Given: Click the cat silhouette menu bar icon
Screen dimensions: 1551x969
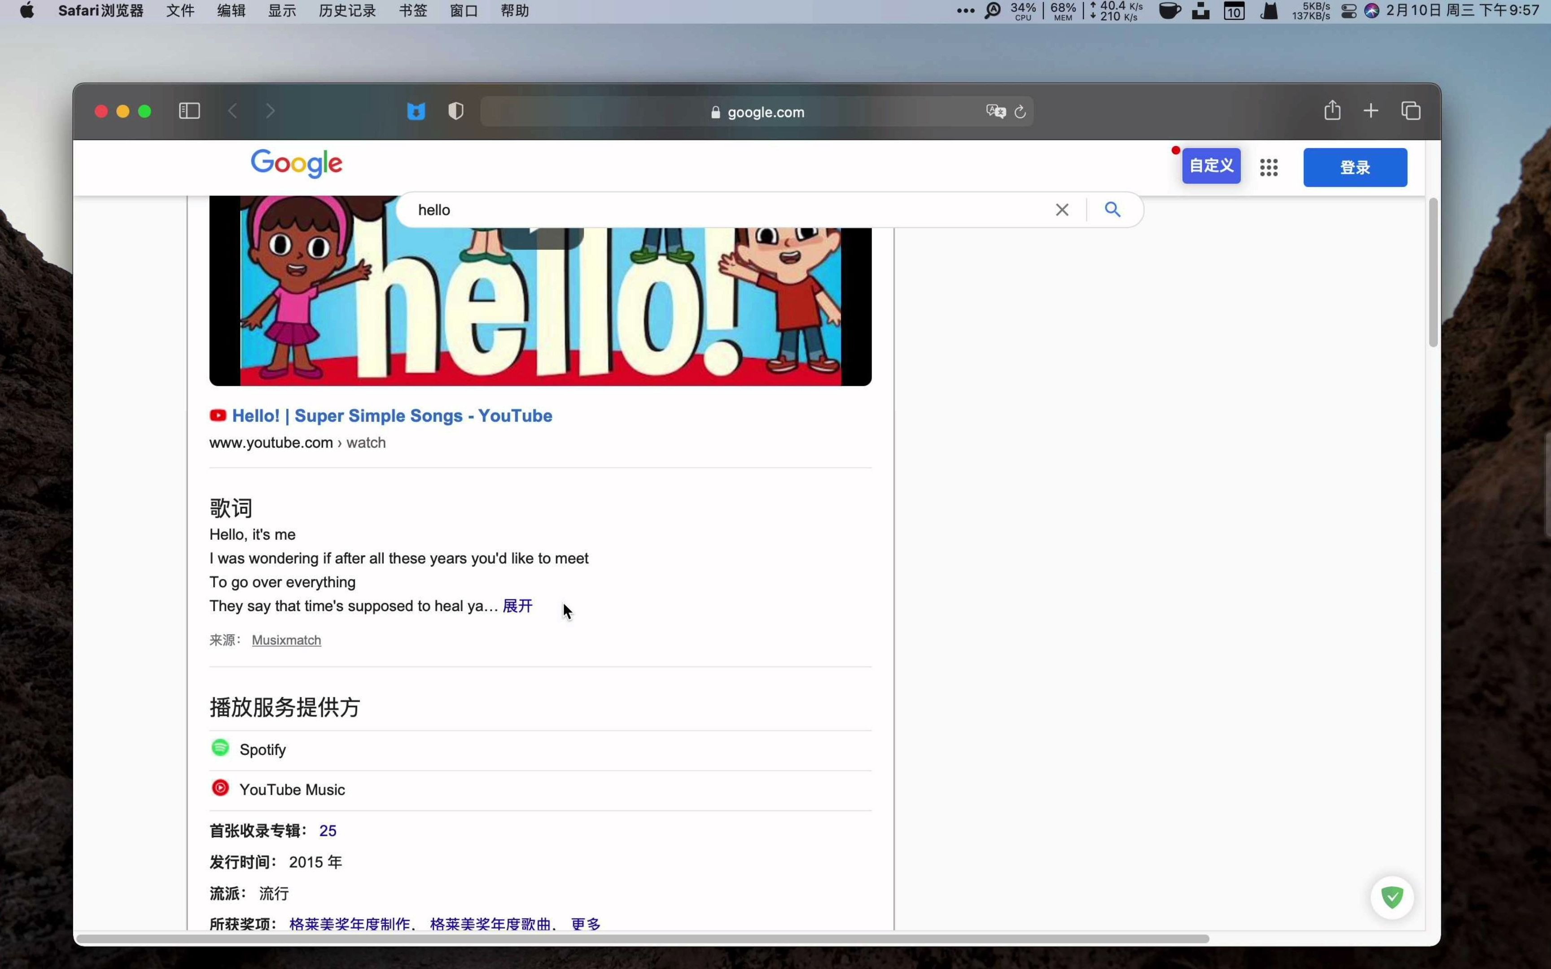Looking at the screenshot, I should [1269, 11].
